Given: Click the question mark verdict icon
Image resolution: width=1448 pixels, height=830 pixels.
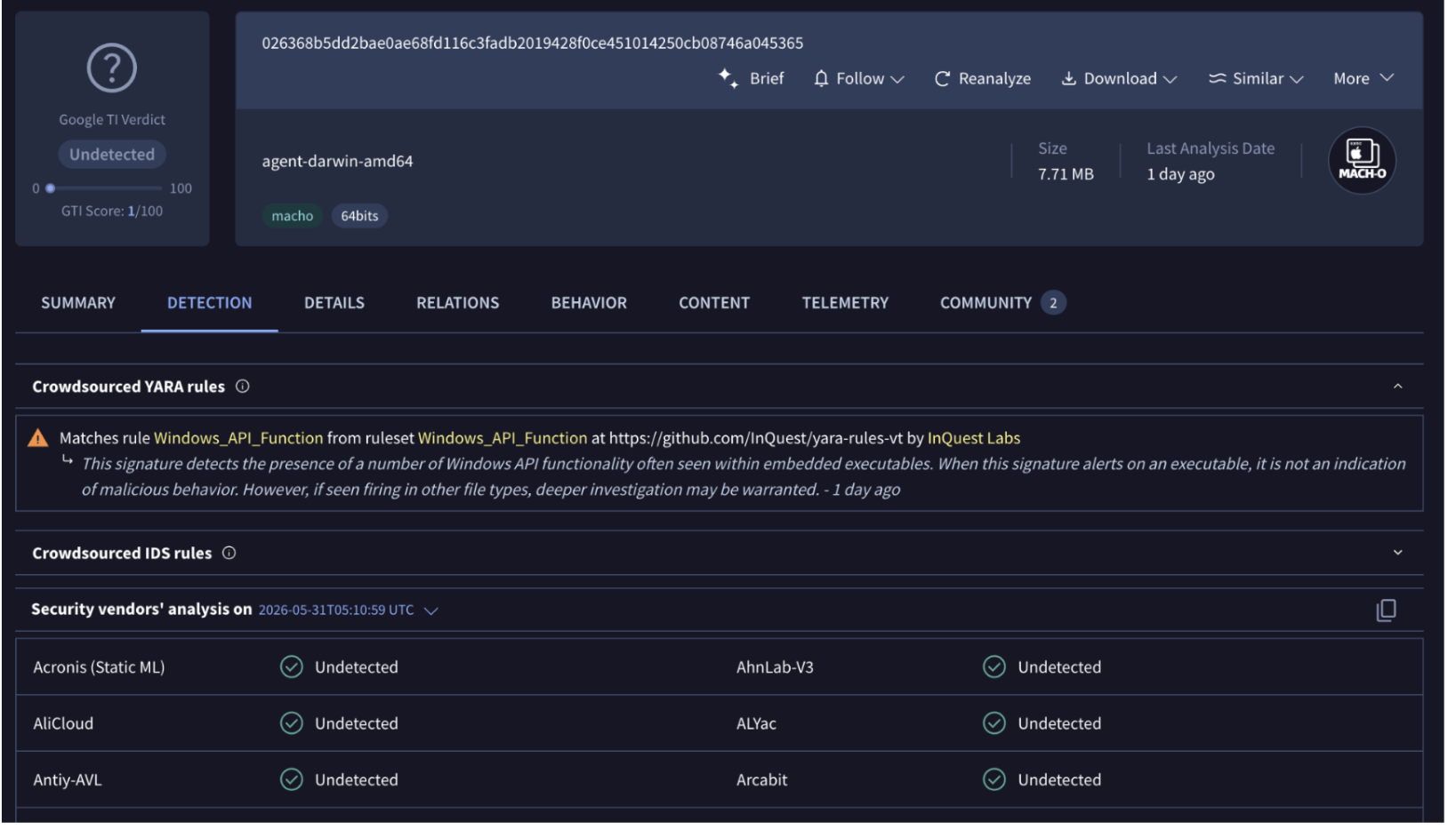Looking at the screenshot, I should click(112, 68).
